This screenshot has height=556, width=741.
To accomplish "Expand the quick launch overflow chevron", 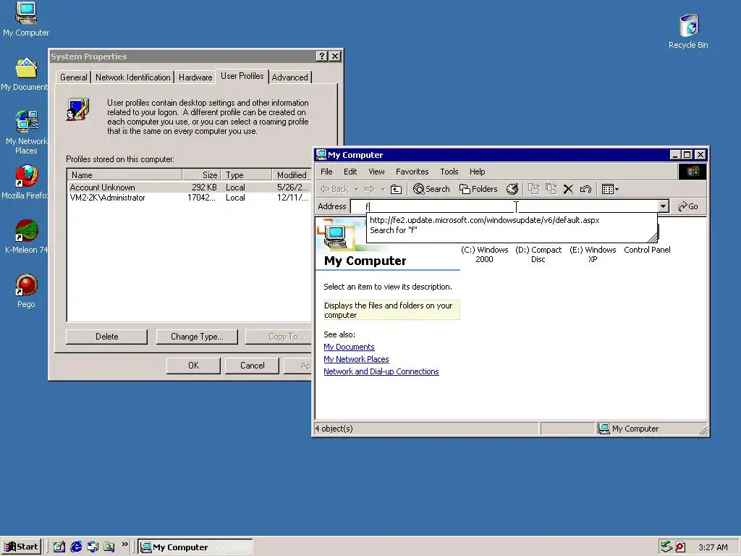I will coord(124,544).
